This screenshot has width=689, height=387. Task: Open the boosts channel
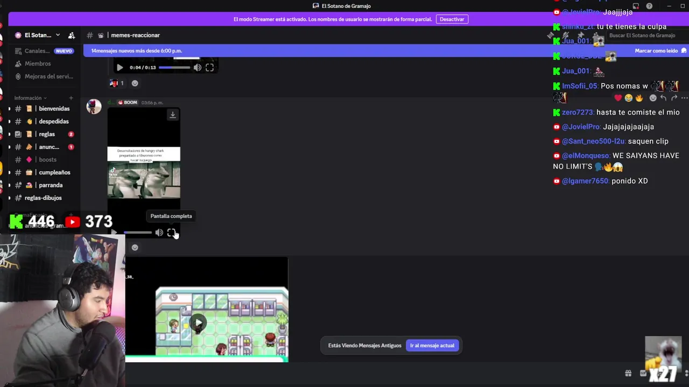click(x=44, y=160)
